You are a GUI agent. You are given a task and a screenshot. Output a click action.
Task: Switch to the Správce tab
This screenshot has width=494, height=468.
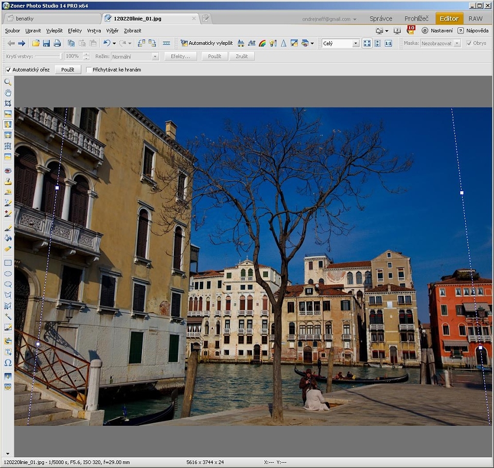(x=381, y=19)
